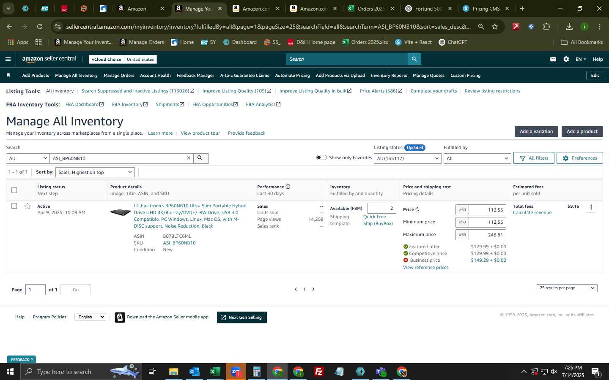Click Edit button in navigation bar
This screenshot has height=380, width=609.
coord(595,75)
